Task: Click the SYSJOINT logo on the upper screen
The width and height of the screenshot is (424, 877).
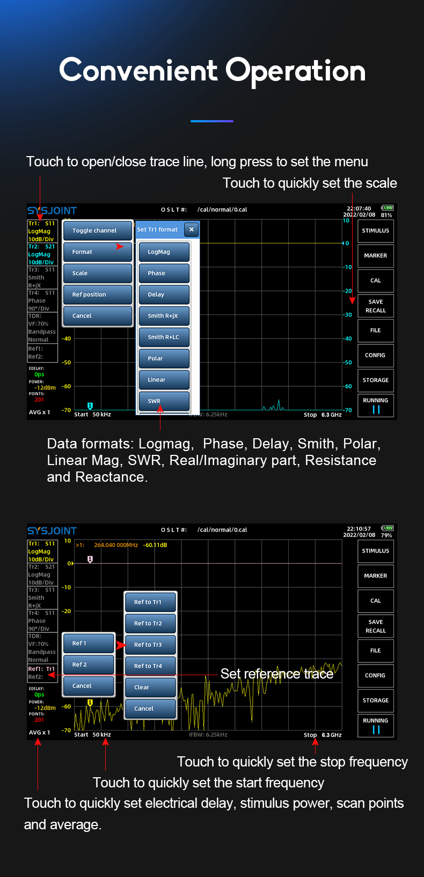Action: coord(52,211)
